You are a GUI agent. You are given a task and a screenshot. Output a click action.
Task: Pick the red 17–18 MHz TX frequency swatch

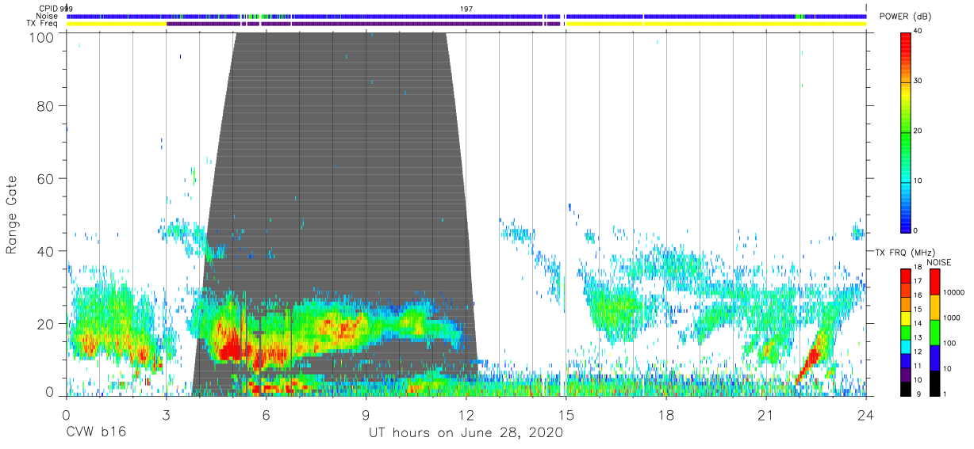pyautogui.click(x=906, y=276)
